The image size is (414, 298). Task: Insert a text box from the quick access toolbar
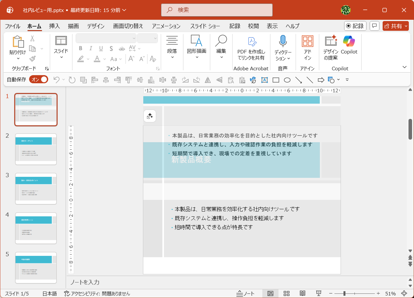[264, 80]
